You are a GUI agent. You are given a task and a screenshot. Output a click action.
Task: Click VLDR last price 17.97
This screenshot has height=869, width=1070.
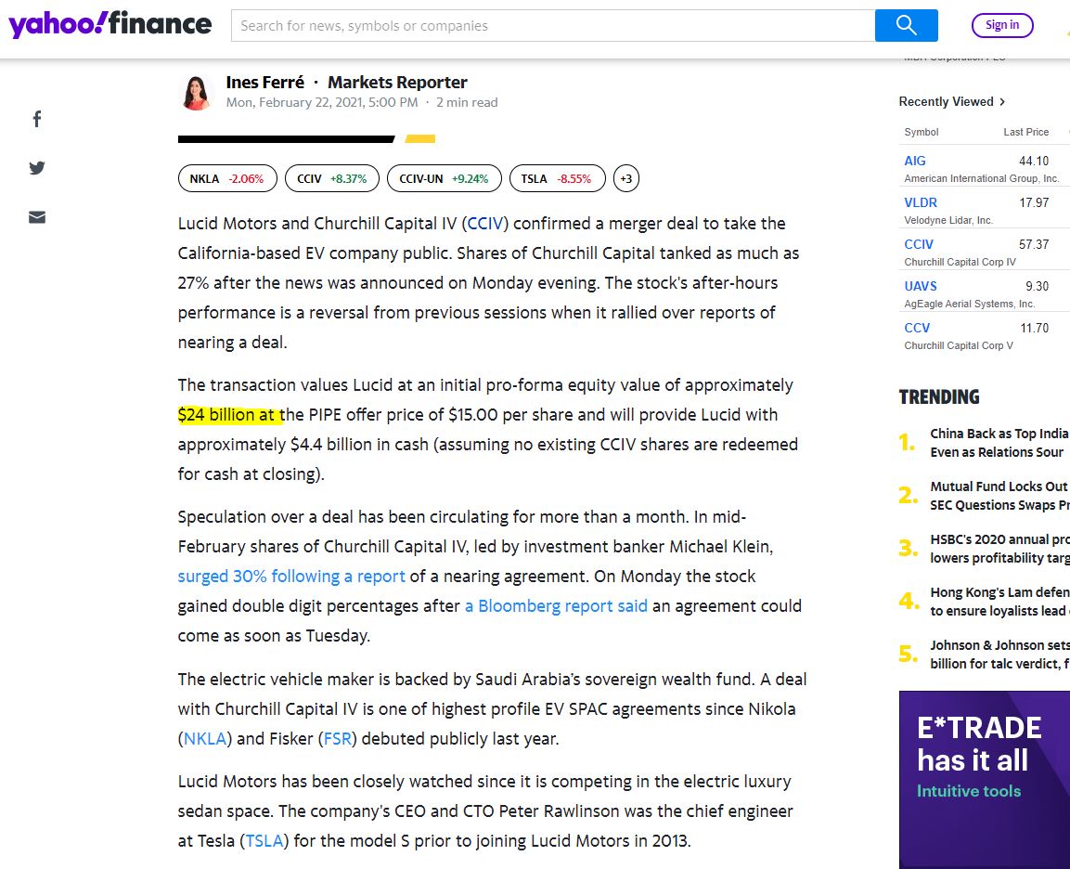pos(1034,202)
